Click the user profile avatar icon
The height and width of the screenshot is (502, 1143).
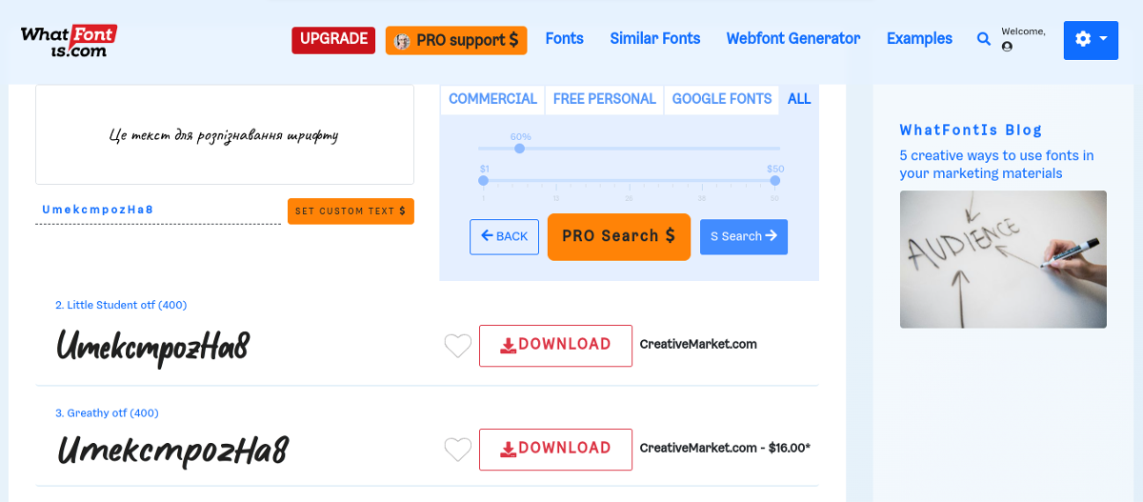[x=1007, y=47]
